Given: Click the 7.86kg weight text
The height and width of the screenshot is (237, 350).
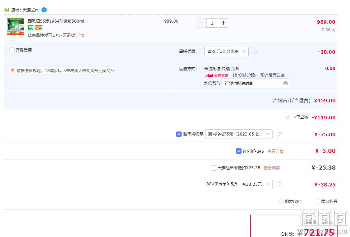Looking at the screenshot, I should click(328, 30).
